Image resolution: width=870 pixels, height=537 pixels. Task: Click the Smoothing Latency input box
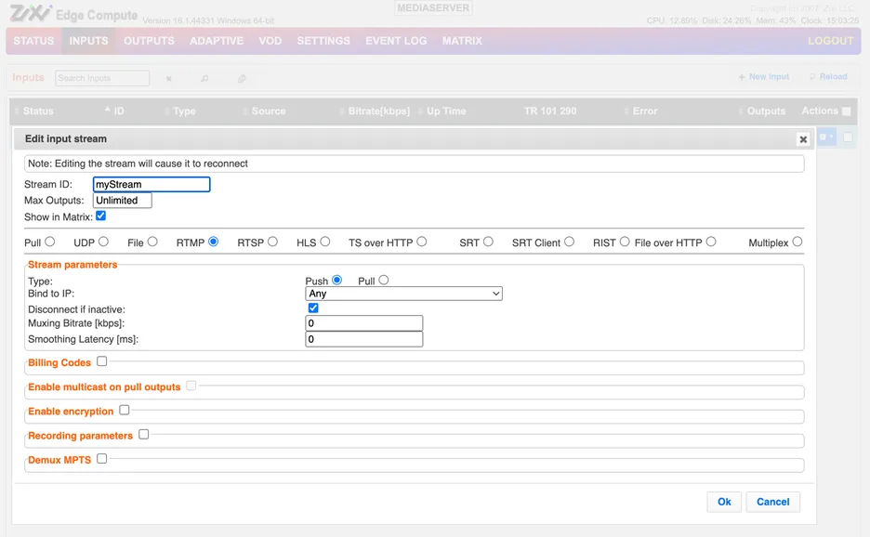point(364,339)
